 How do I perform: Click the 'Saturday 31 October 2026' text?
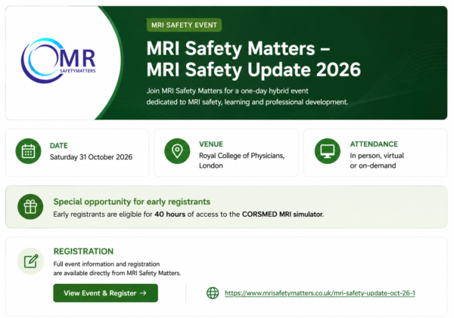[92, 157]
